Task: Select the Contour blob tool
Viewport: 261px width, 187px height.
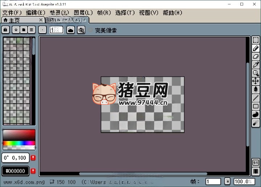Action: point(256,115)
